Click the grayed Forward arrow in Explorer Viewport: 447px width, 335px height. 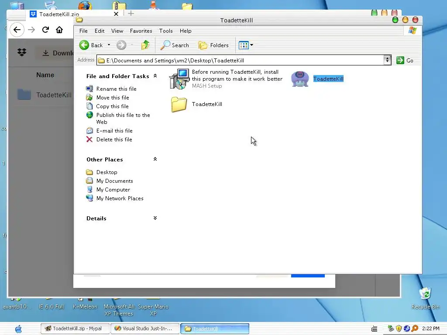point(121,45)
